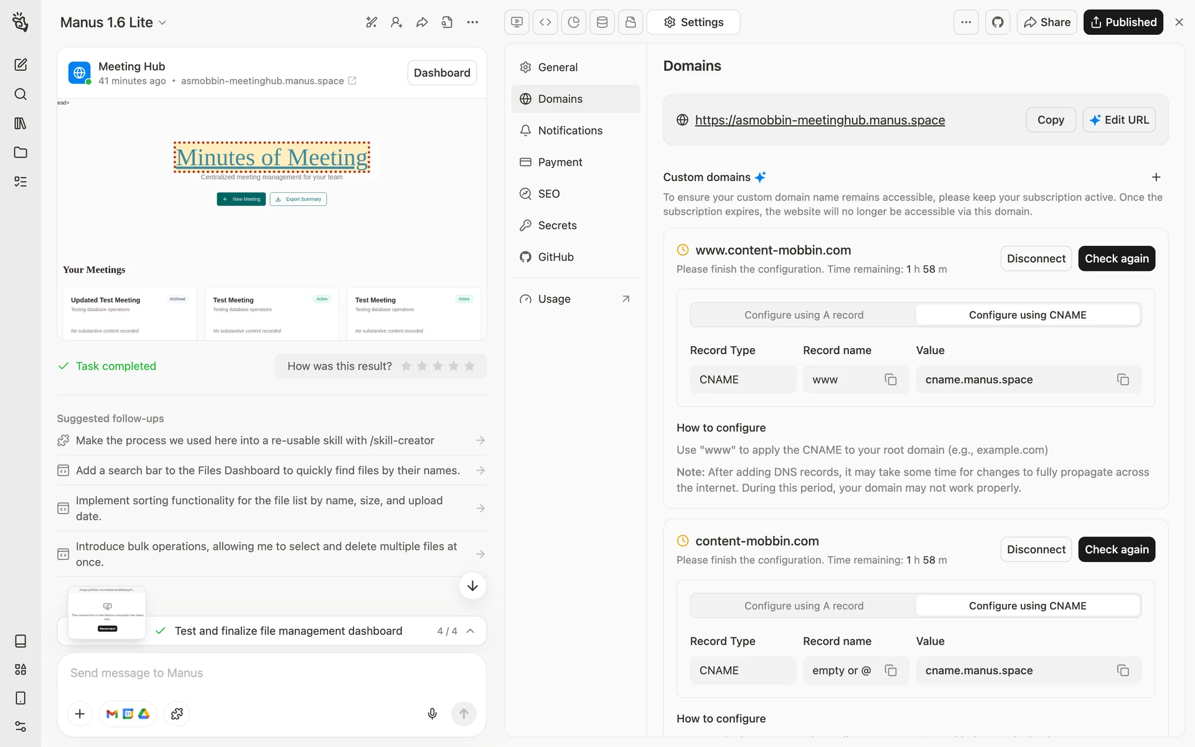The height and width of the screenshot is (747, 1195).
Task: Collapse the task progress 4/4 chevron
Action: click(x=471, y=631)
